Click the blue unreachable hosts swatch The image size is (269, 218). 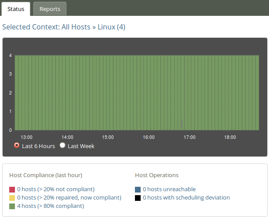point(138,189)
